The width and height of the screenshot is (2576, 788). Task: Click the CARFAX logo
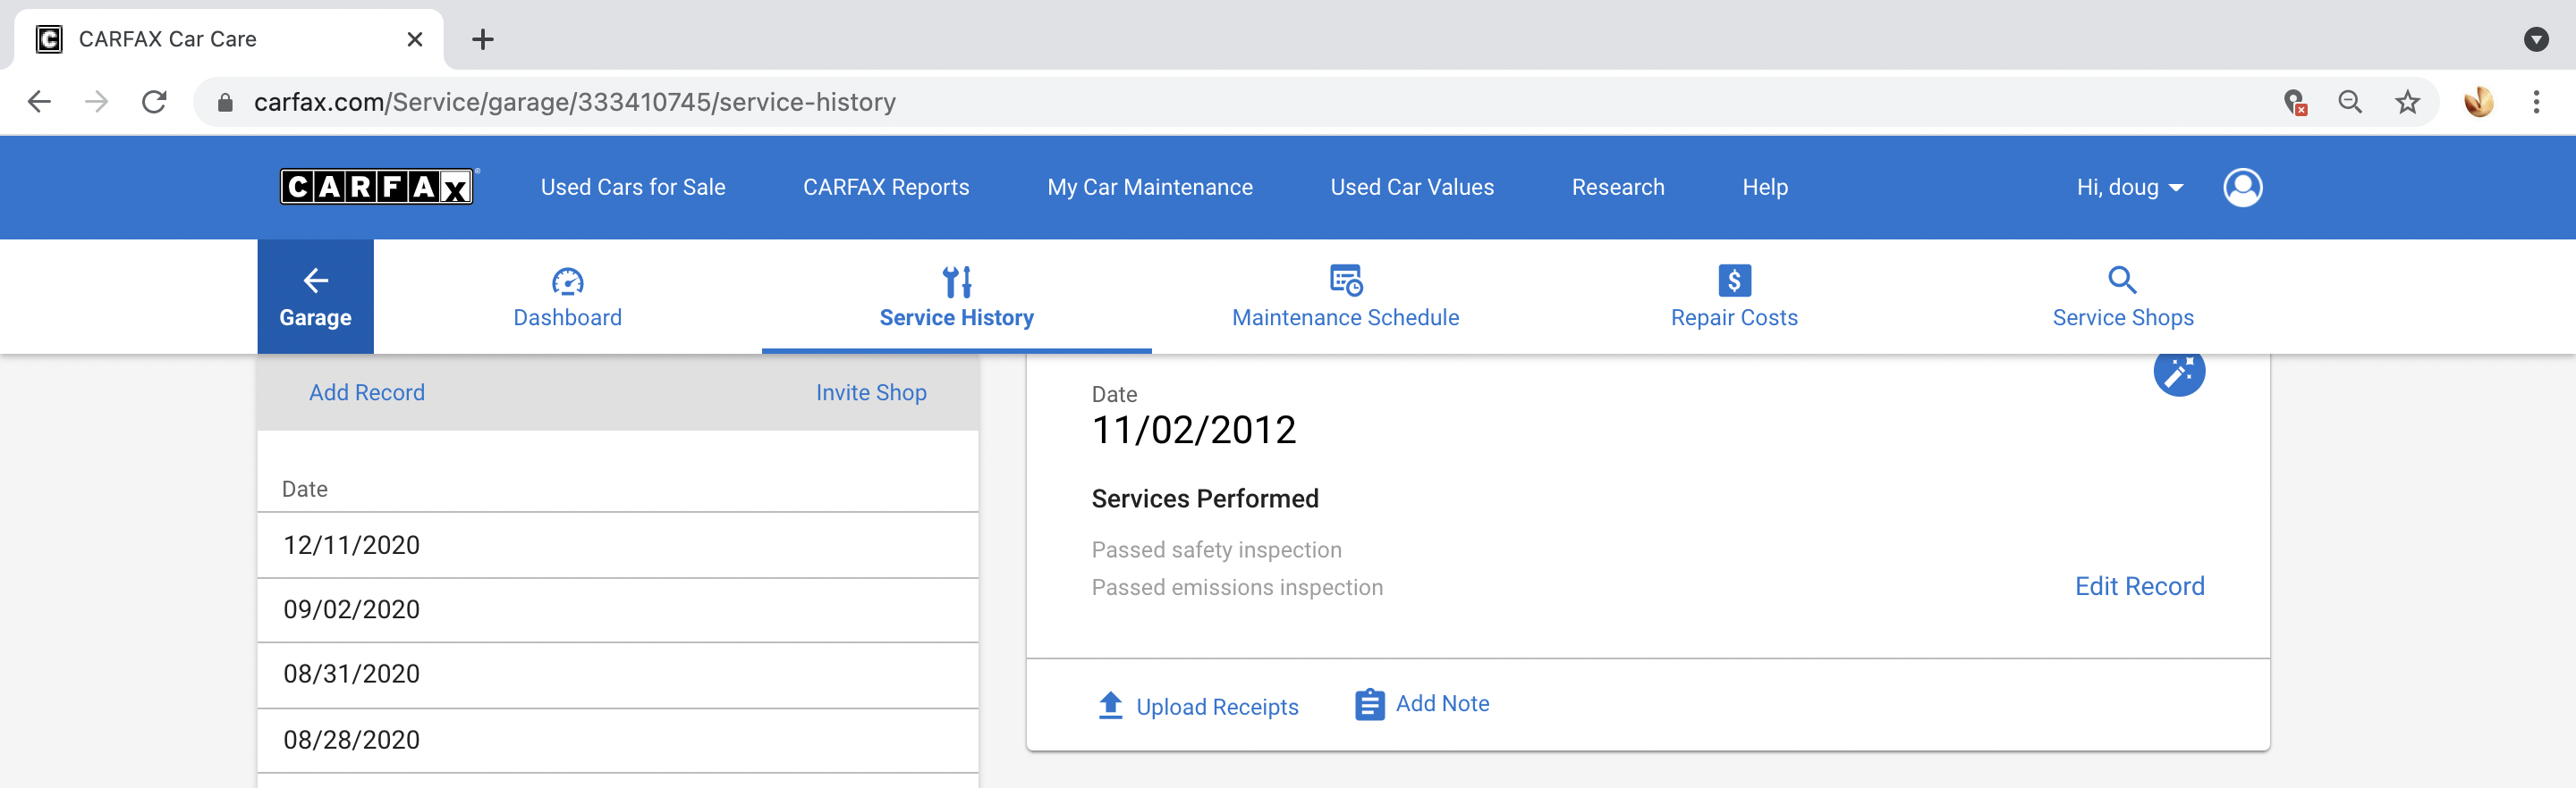coord(377,187)
